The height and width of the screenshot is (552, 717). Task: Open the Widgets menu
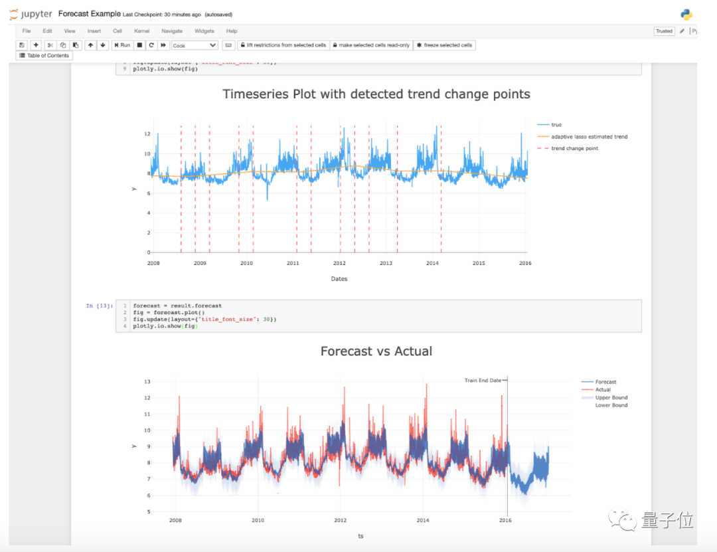point(204,31)
